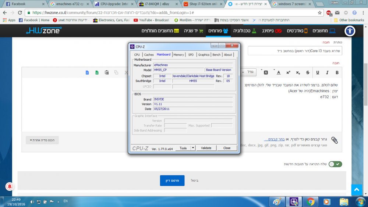
Task: Open the Paint icon in the taskbar
Action: coord(277,201)
